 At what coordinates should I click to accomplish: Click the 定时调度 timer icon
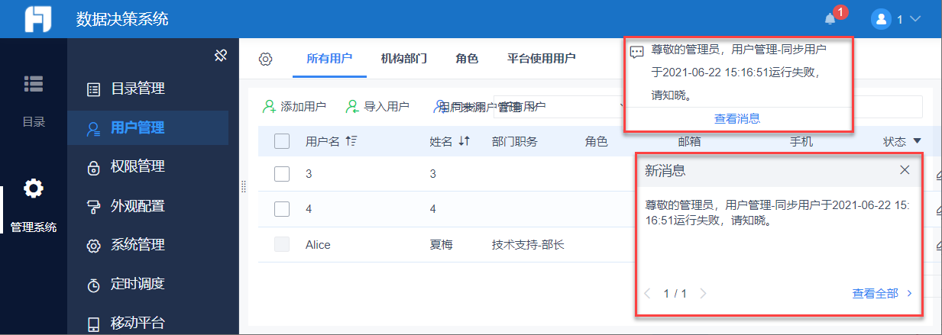point(93,285)
